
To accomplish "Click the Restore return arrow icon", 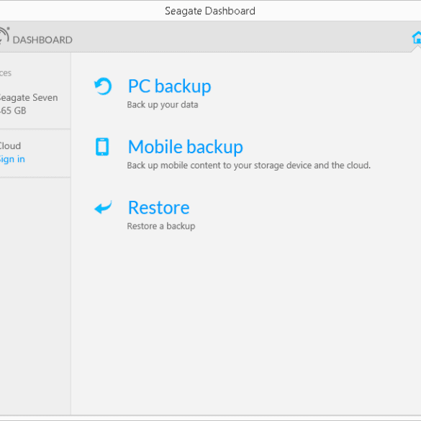I will [x=103, y=207].
